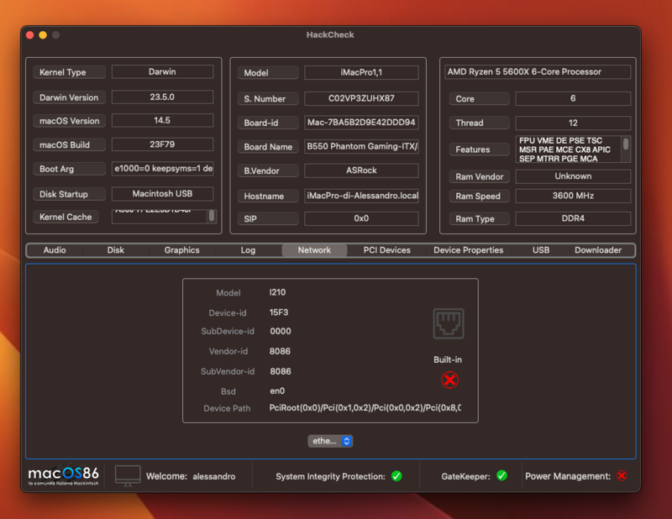
Task: Open the Graphics tab
Action: click(x=181, y=250)
